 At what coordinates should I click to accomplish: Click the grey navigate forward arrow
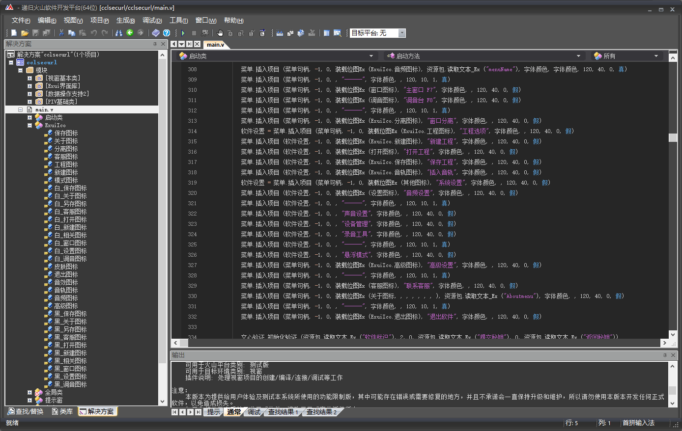140,32
